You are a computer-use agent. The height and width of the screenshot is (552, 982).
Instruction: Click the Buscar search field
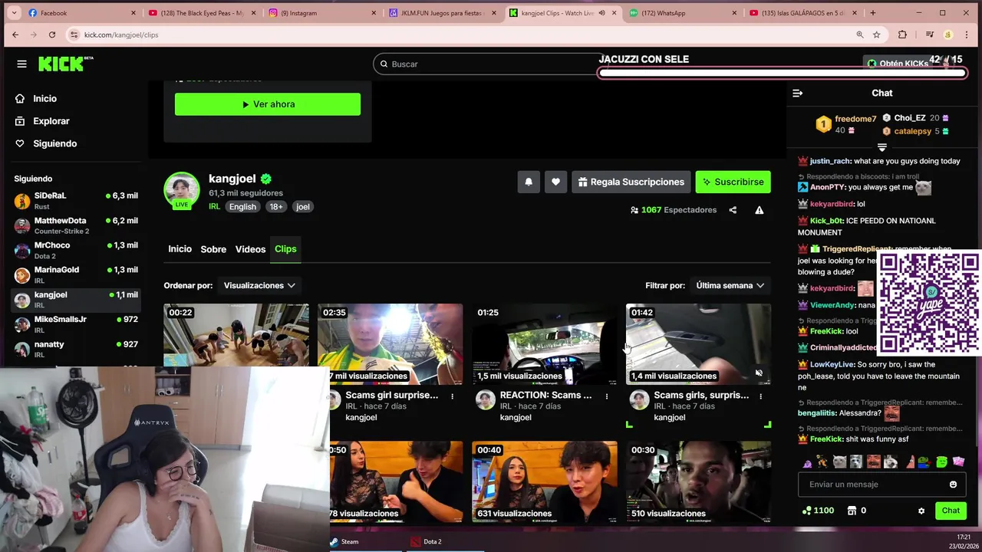[491, 64]
